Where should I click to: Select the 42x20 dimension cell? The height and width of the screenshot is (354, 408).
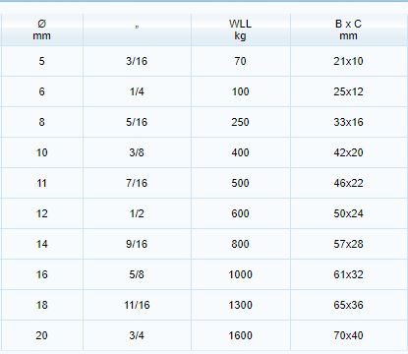pos(348,152)
